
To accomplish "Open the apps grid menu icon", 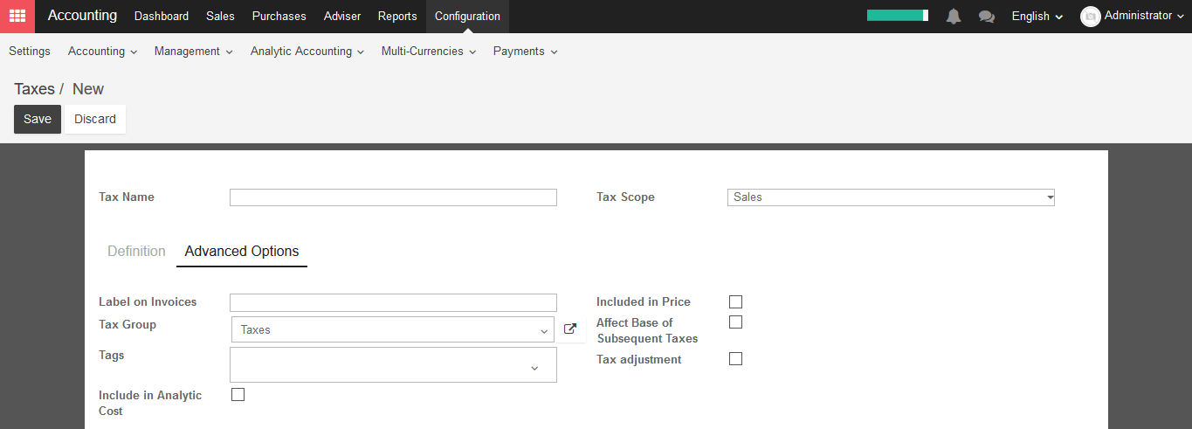I will (17, 16).
